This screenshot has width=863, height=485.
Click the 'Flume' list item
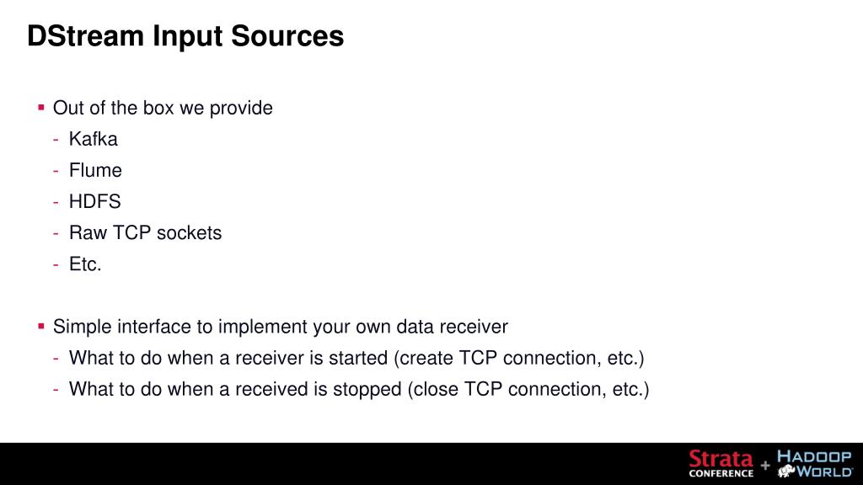pyautogui.click(x=95, y=170)
